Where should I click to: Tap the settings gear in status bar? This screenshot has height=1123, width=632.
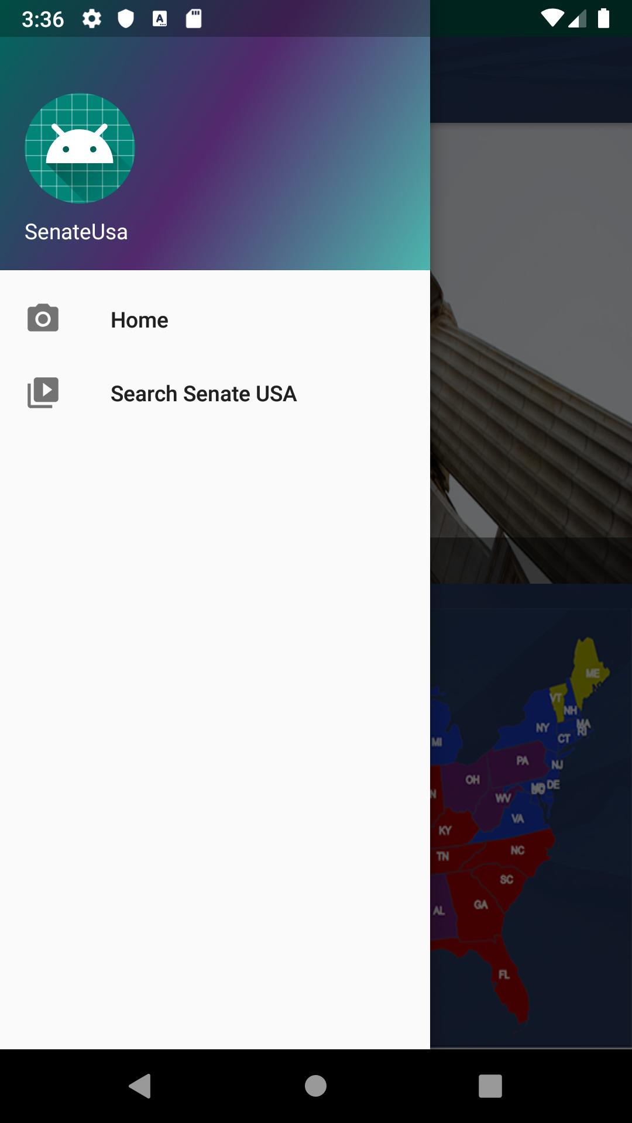coord(91,19)
